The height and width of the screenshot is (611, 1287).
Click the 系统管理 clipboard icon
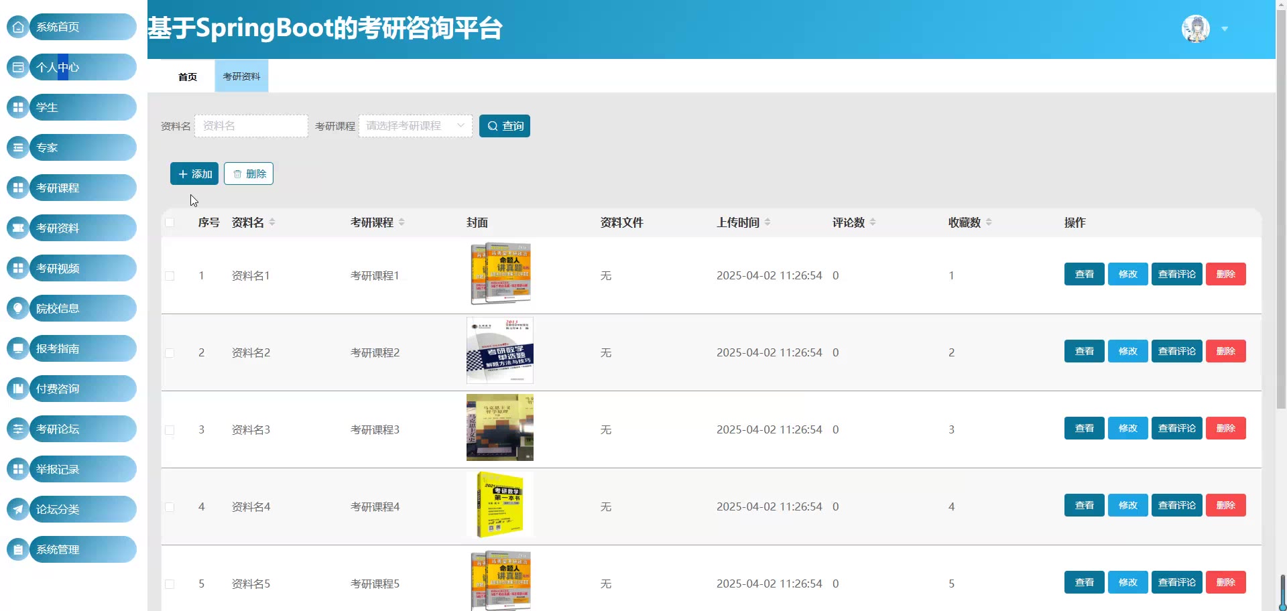18,549
